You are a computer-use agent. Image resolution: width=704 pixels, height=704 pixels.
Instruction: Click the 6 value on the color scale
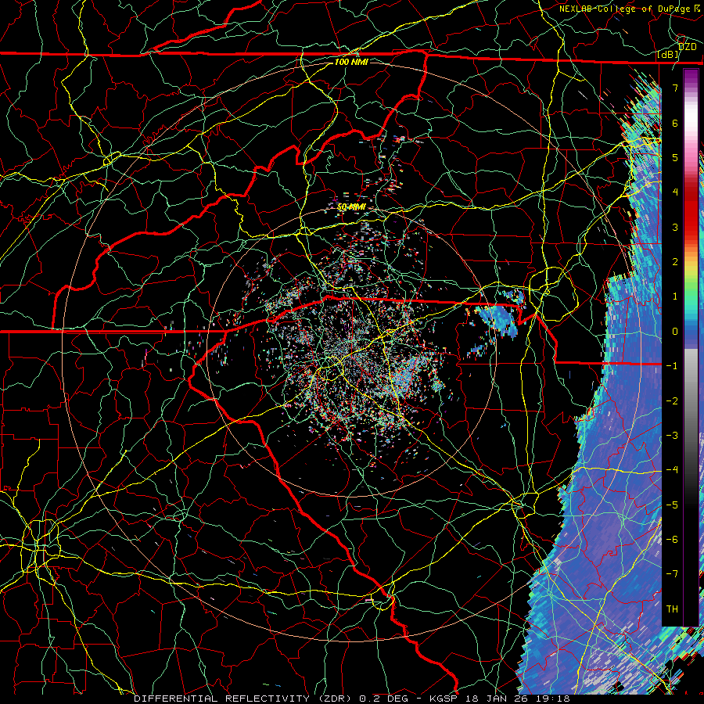click(x=675, y=123)
